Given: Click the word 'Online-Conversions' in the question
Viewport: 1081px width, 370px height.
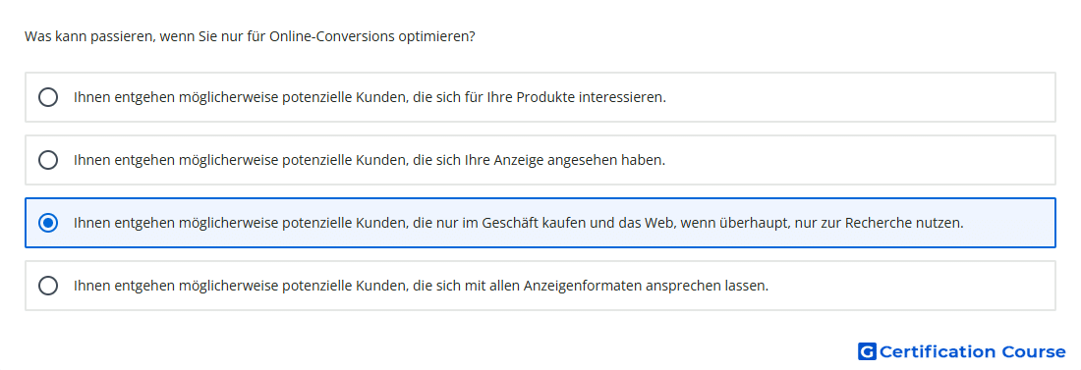Looking at the screenshot, I should coord(337,36).
